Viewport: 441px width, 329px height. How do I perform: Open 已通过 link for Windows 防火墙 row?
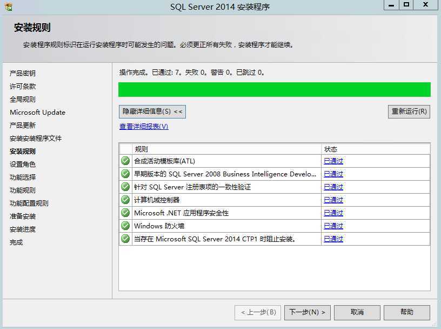(x=333, y=226)
